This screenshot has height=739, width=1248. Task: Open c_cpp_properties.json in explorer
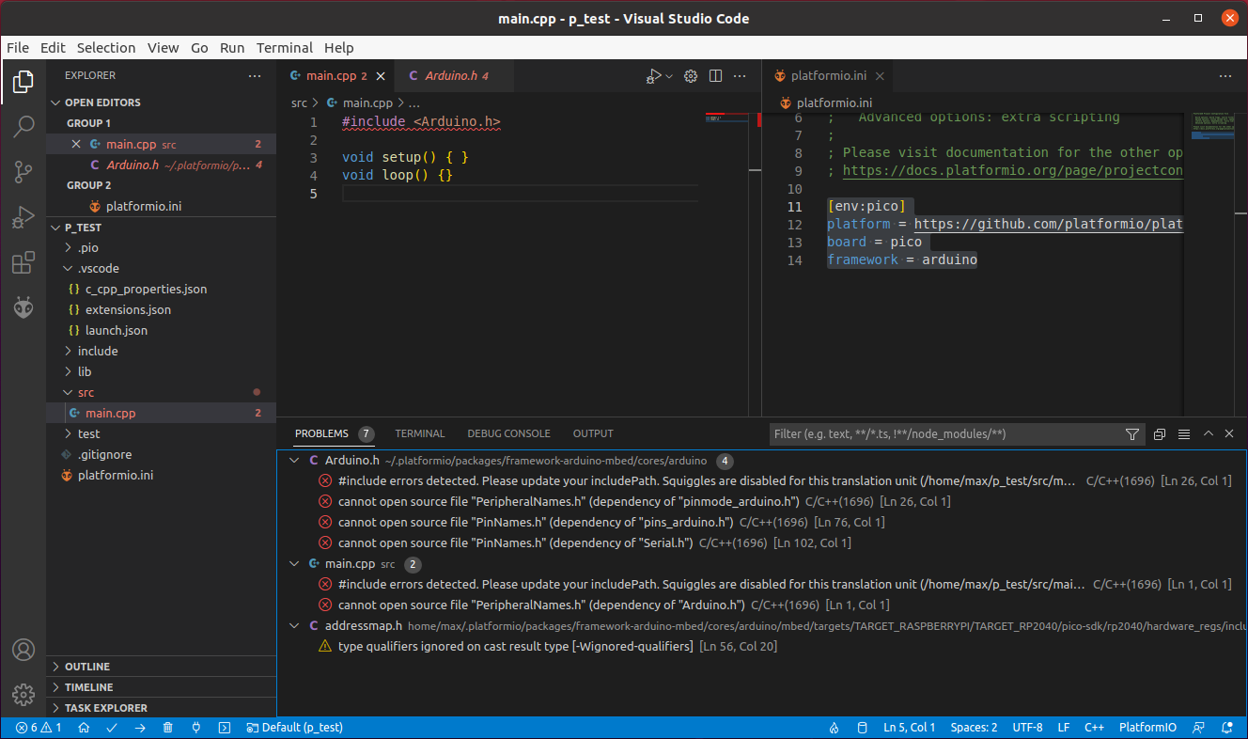[146, 290]
